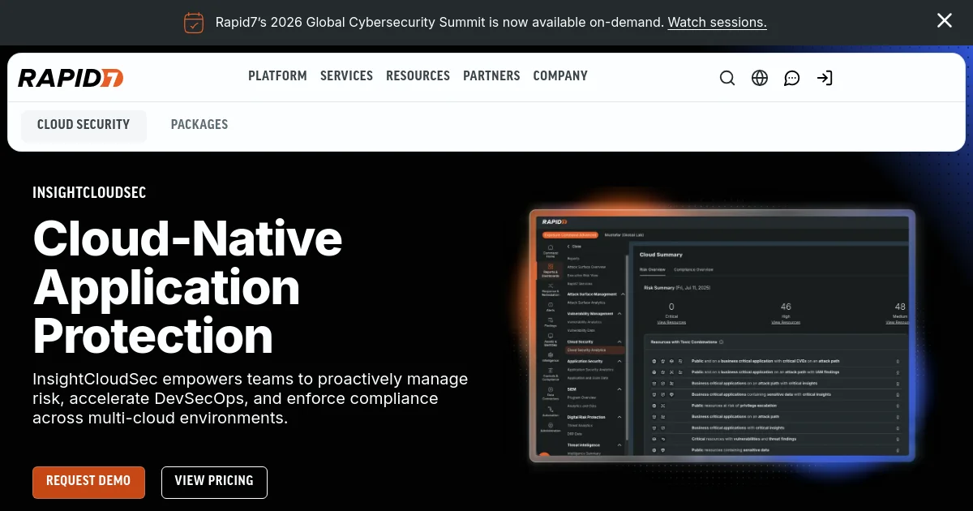Click the calendar icon in the announcement banner
This screenshot has height=511, width=973.
point(194,23)
